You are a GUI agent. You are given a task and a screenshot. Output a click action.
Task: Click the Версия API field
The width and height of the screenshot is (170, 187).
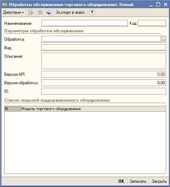coord(104,74)
